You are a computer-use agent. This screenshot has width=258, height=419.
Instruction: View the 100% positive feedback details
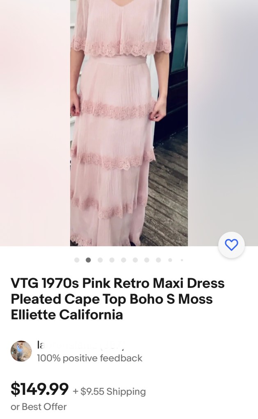point(89,358)
